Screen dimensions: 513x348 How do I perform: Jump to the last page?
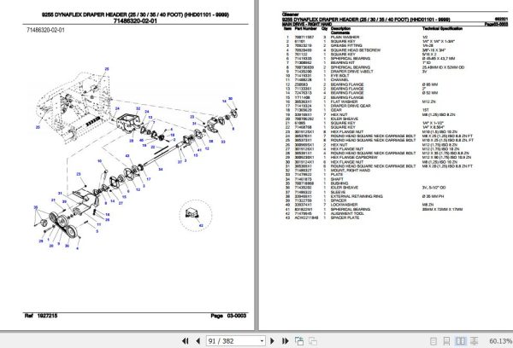tap(285, 341)
